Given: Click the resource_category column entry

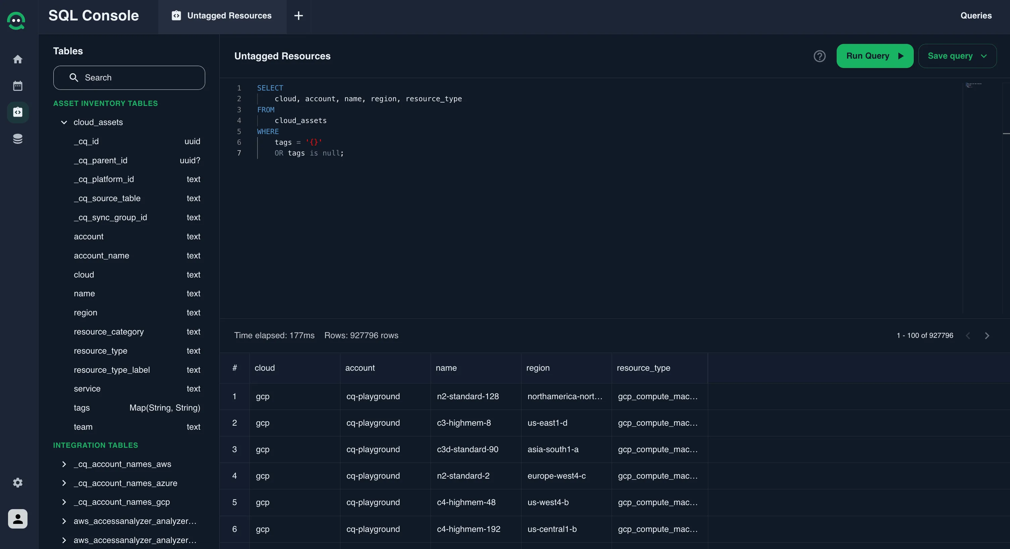Looking at the screenshot, I should tap(137, 332).
